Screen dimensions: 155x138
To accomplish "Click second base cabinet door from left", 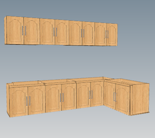I will (37, 100).
